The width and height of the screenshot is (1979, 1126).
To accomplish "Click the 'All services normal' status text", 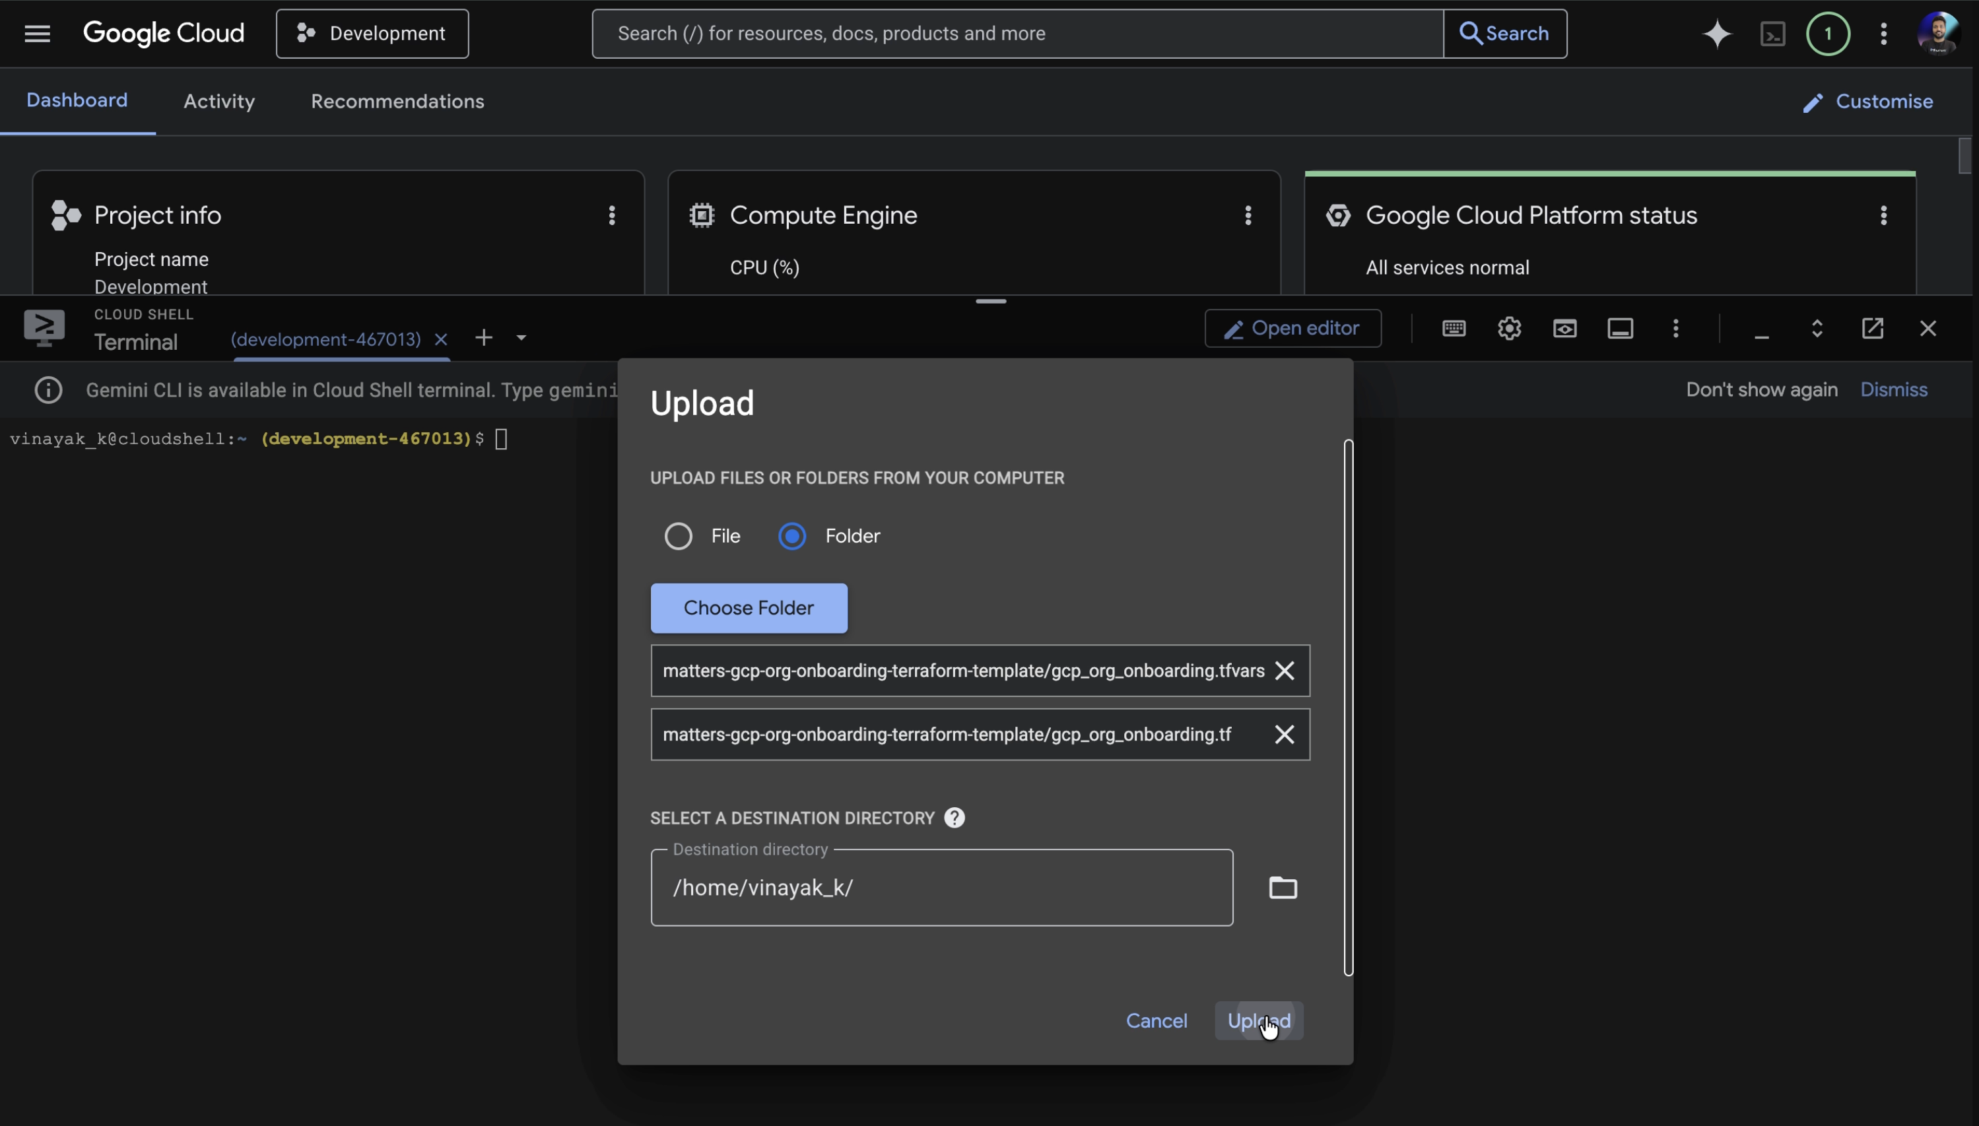I will (x=1447, y=267).
